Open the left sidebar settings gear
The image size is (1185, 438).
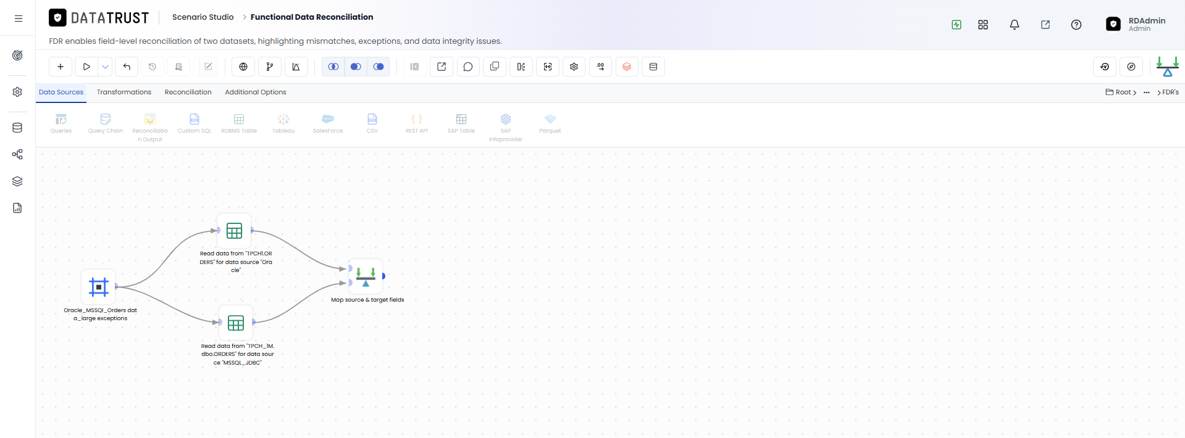17,92
